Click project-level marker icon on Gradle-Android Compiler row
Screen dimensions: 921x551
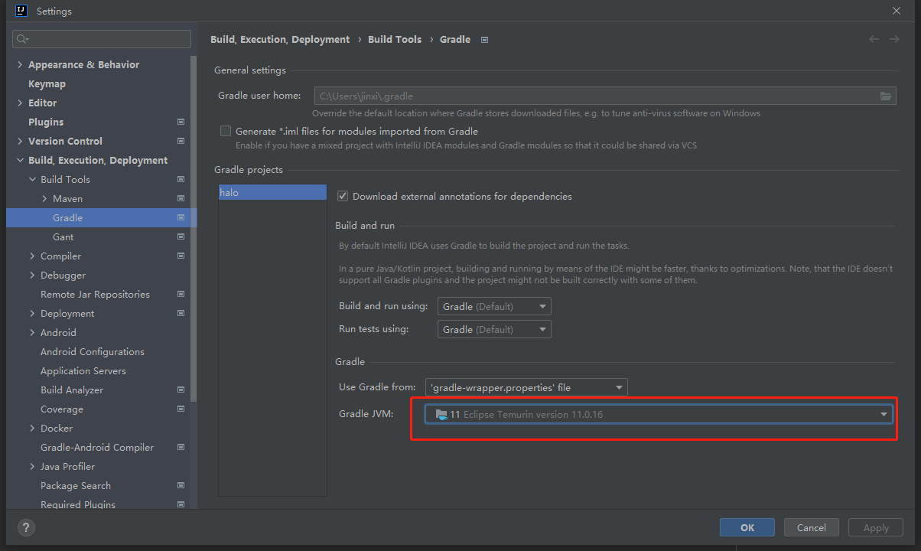(181, 447)
